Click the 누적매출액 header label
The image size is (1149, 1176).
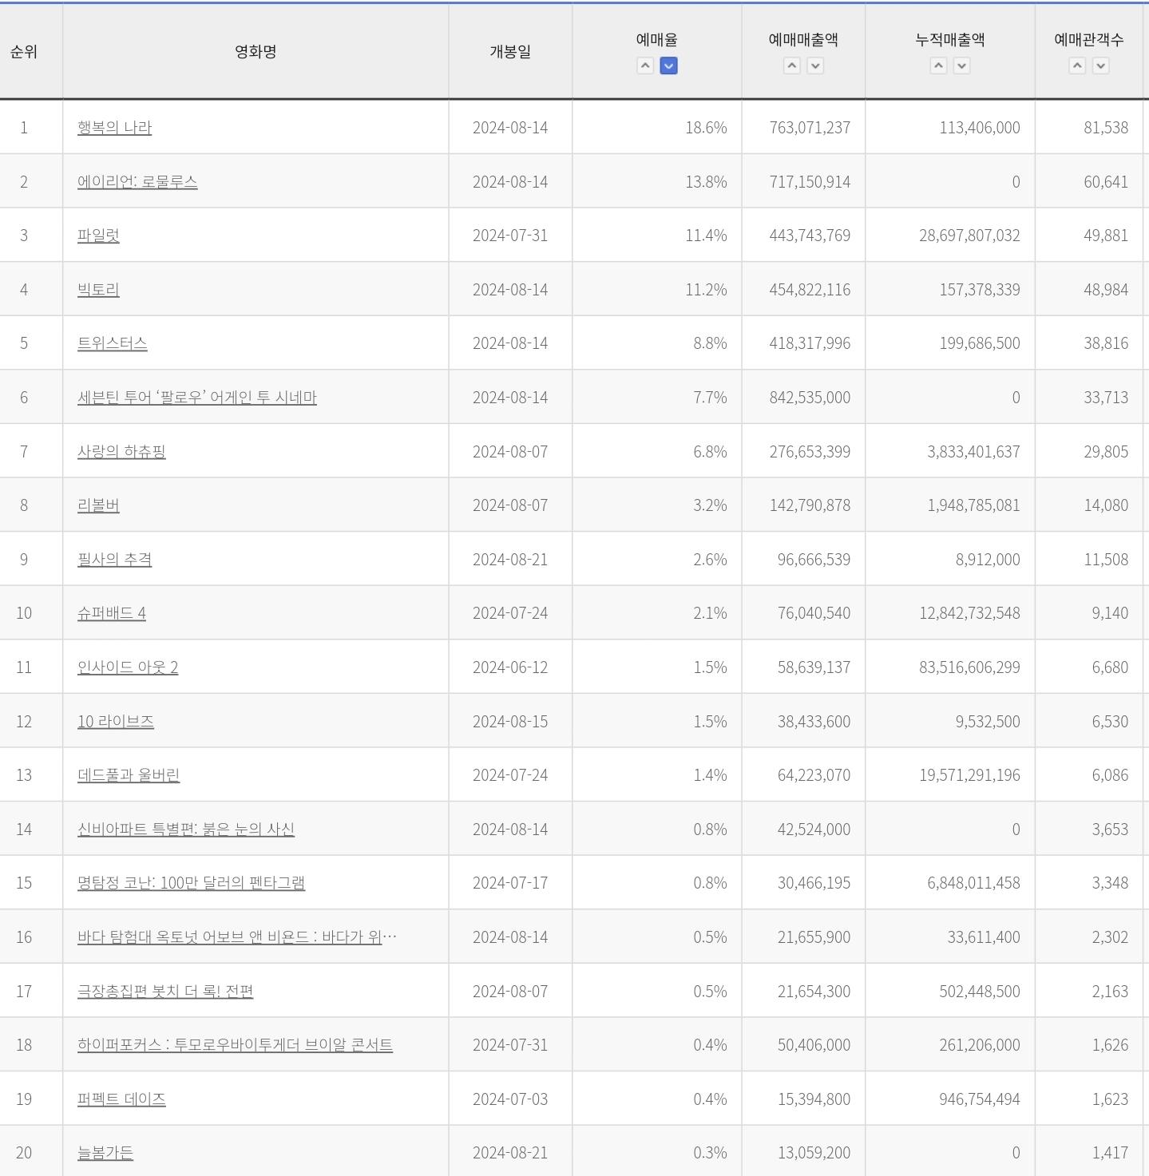[950, 40]
